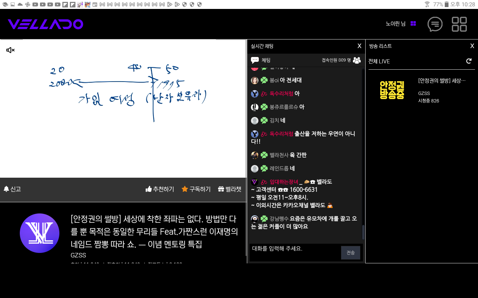Report the stream with 신고
The height and width of the screenshot is (298, 478).
point(12,189)
